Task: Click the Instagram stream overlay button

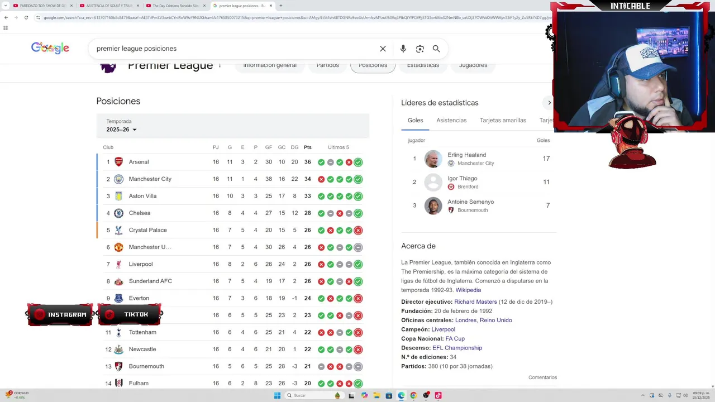Action: coord(60,315)
